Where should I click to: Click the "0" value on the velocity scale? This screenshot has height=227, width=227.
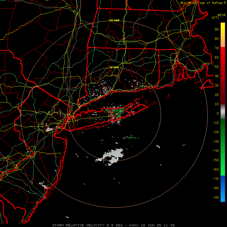click(218, 113)
